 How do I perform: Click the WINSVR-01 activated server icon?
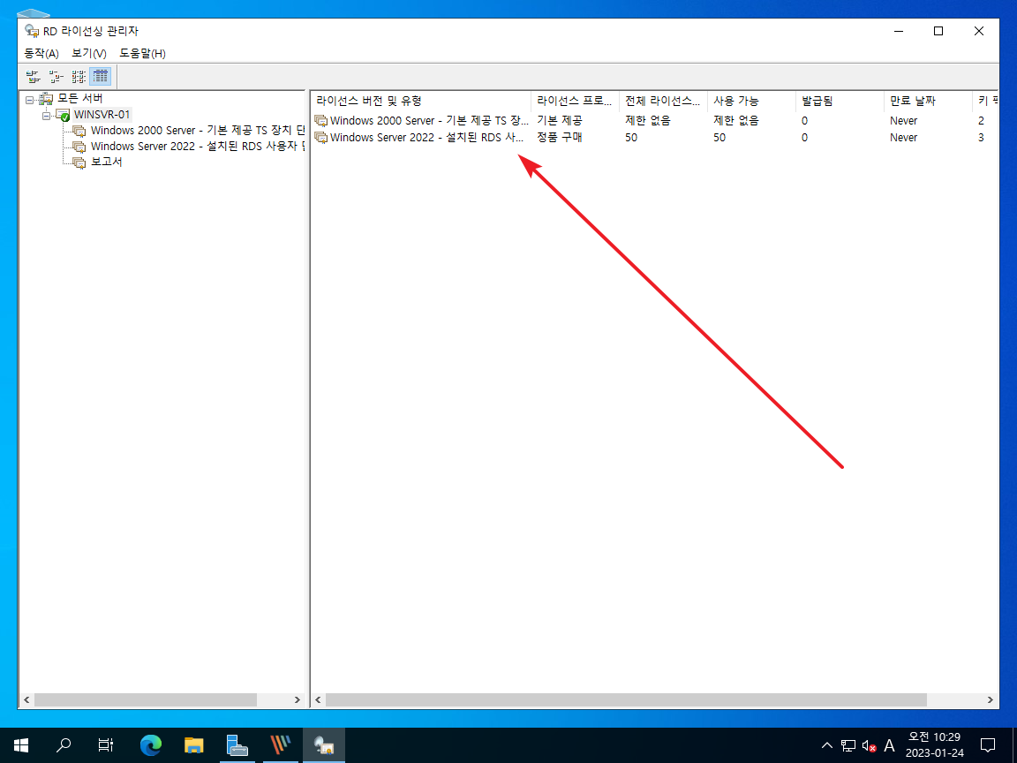pos(63,116)
